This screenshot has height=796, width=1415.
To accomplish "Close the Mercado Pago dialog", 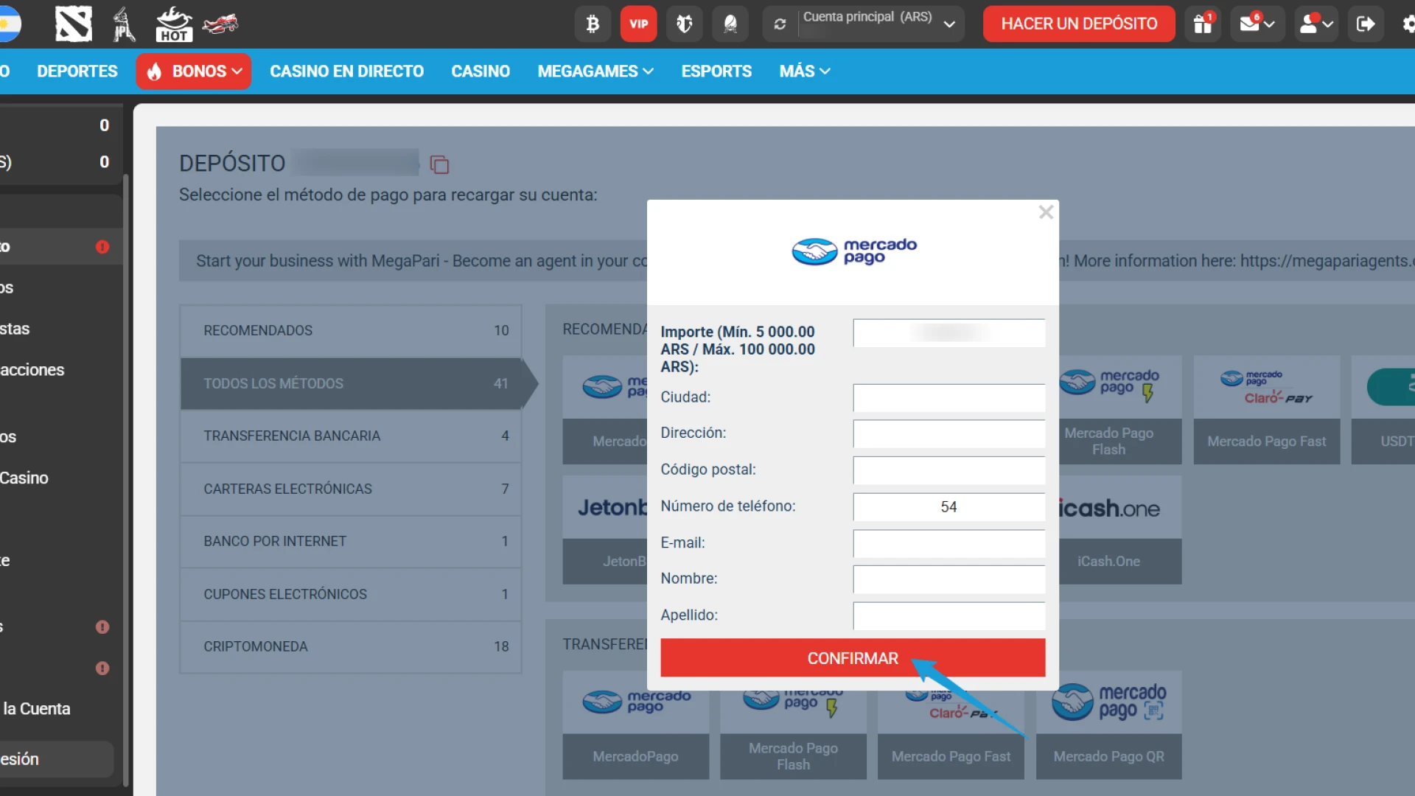I will [x=1046, y=212].
